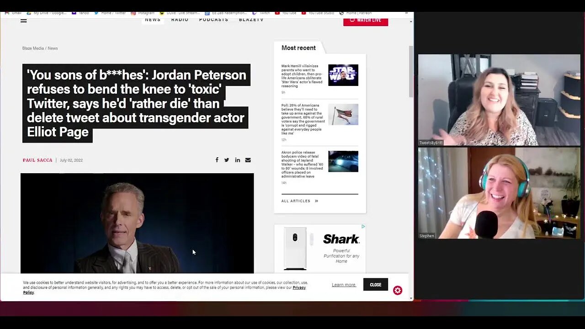Open the Akron police bodycam article
585x329 pixels.
tap(303, 164)
